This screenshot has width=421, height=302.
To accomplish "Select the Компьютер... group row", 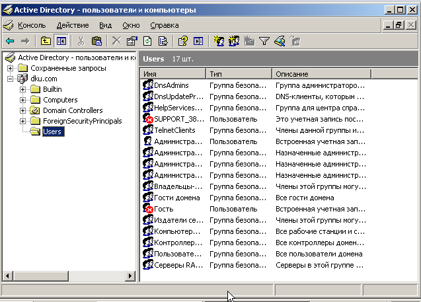I will click(x=177, y=231).
